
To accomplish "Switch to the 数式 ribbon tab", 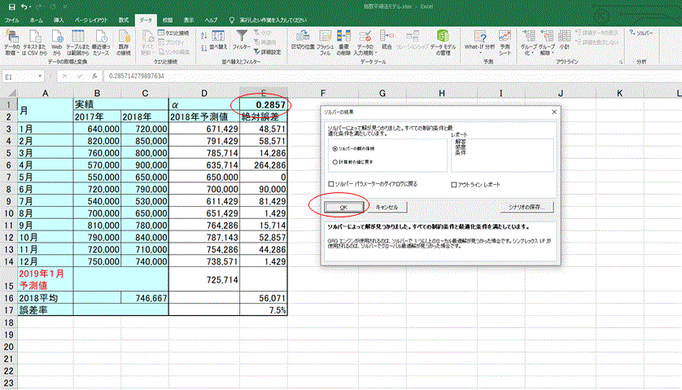I will [124, 18].
